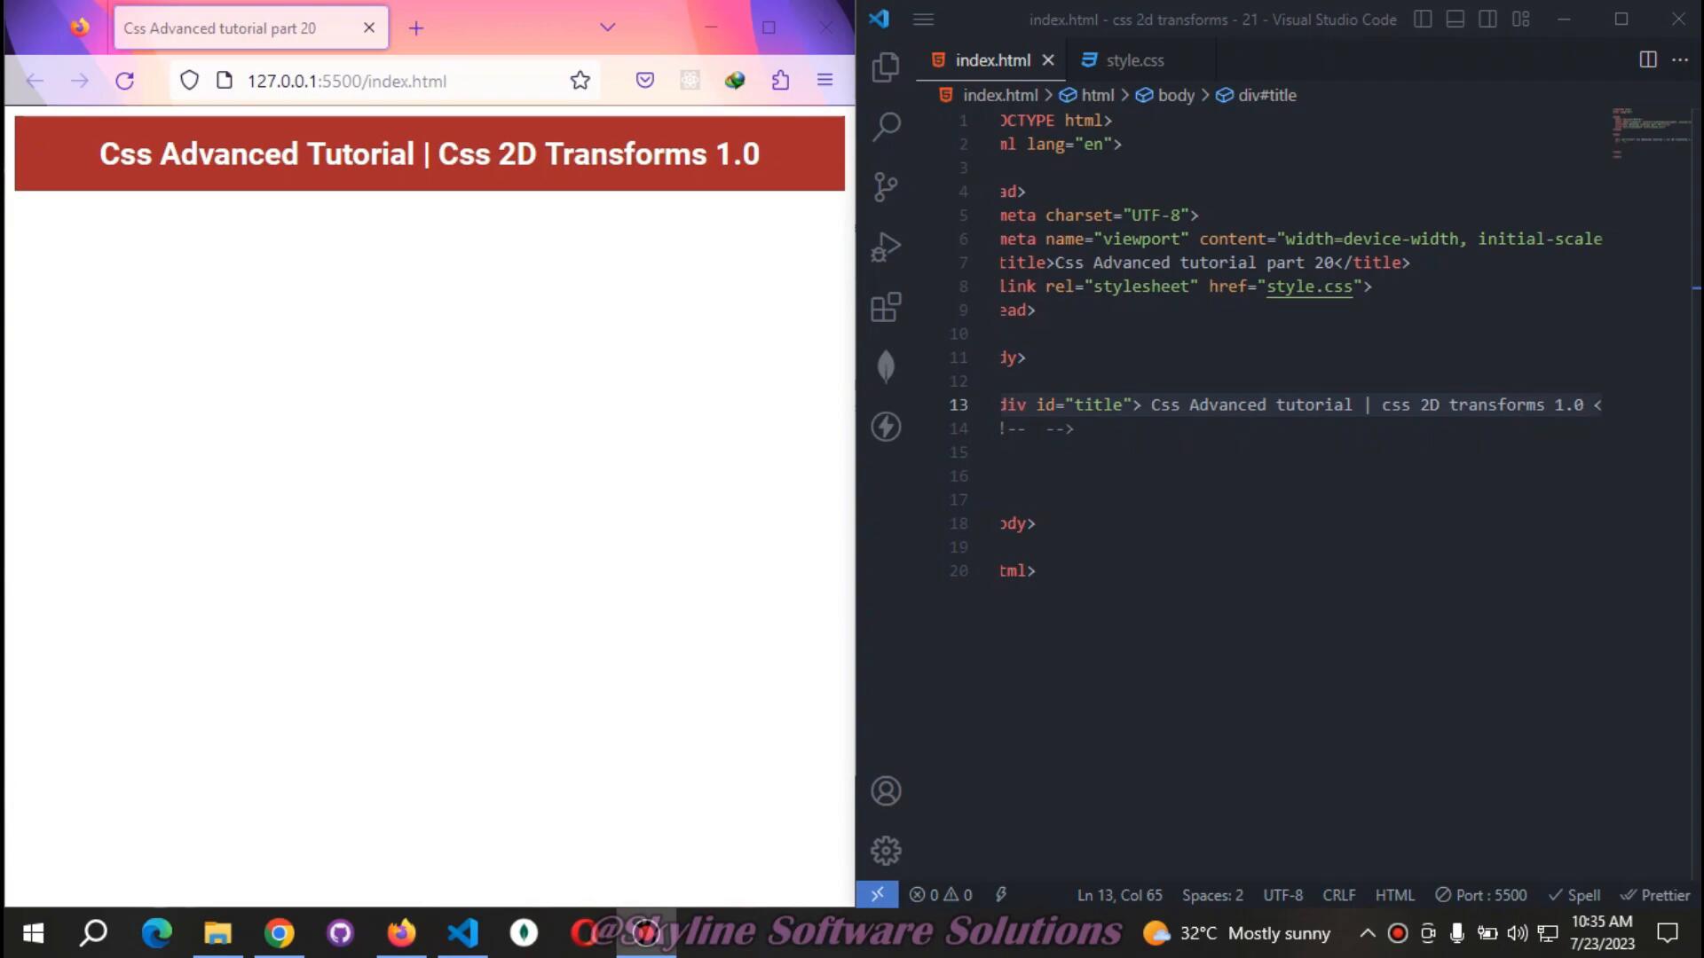1704x958 pixels.
Task: Toggle Primary Side Bar layout button
Action: coord(1423,20)
